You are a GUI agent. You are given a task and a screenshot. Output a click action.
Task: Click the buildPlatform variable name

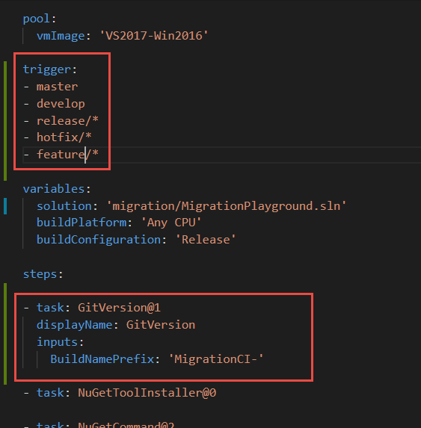pos(82,223)
